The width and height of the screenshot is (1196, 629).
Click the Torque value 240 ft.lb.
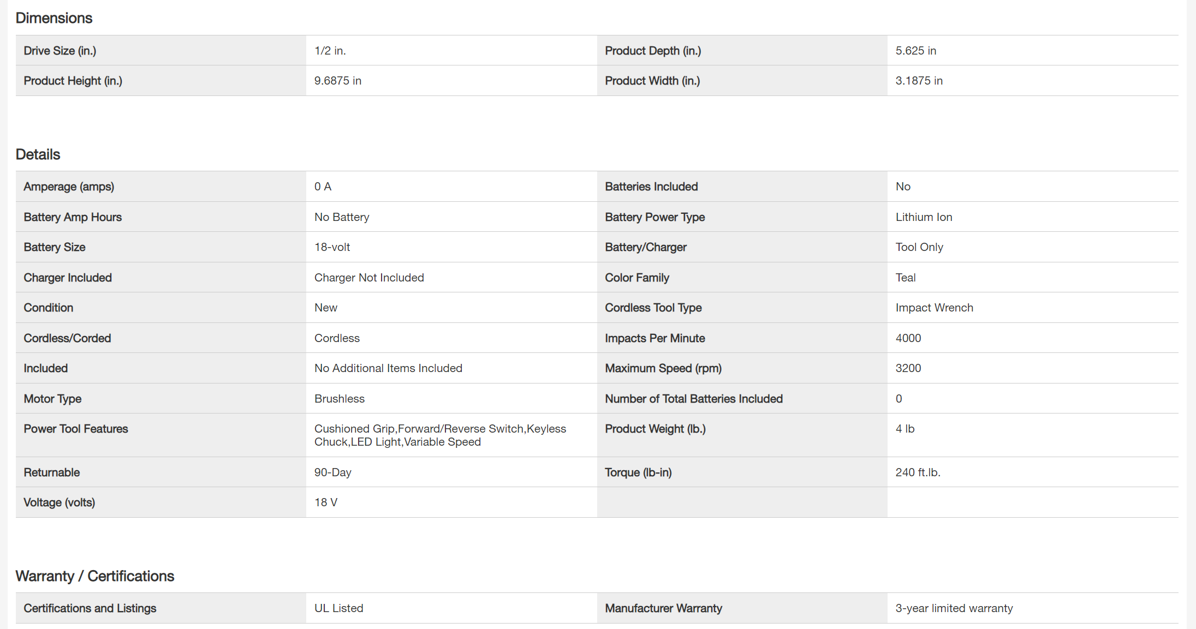tap(918, 472)
